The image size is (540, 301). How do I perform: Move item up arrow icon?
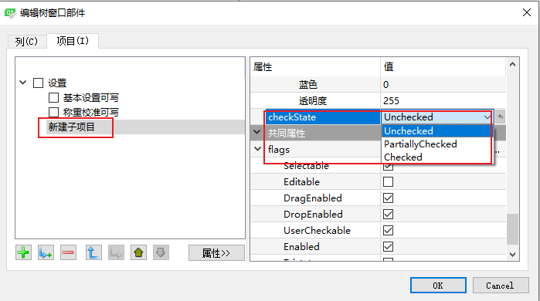138,253
